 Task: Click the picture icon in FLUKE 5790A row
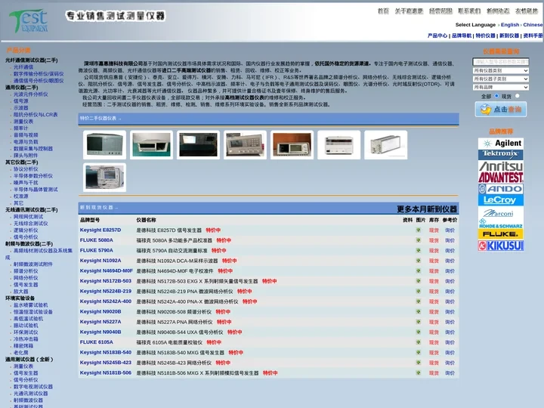coord(419,251)
